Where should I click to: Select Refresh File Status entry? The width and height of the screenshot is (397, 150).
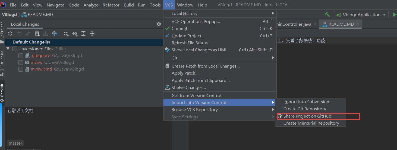click(x=220, y=43)
